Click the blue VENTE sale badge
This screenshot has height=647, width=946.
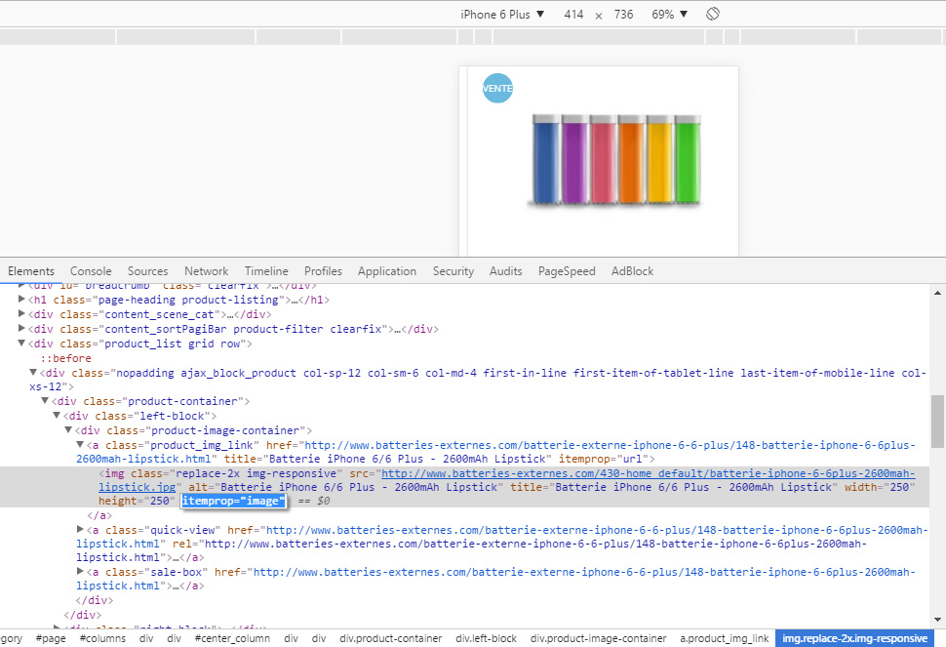[x=497, y=88]
